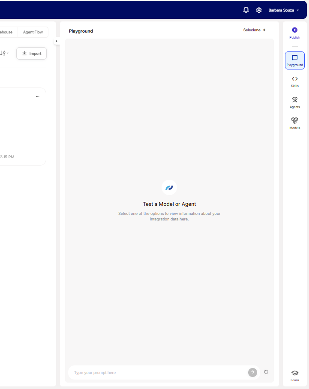Screen dimensions: 309x389
Task: Reset the playground conversation with refresh icon
Action: coord(266,372)
